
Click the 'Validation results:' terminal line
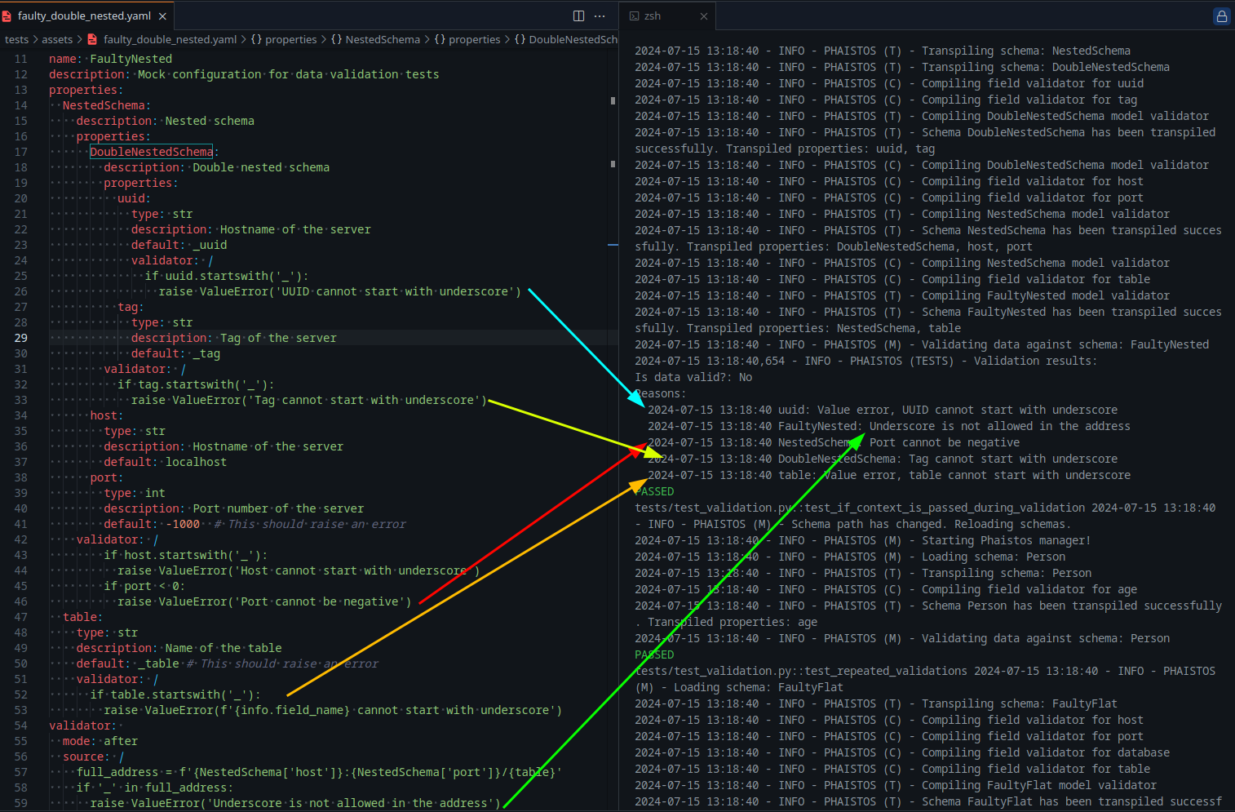(x=866, y=361)
